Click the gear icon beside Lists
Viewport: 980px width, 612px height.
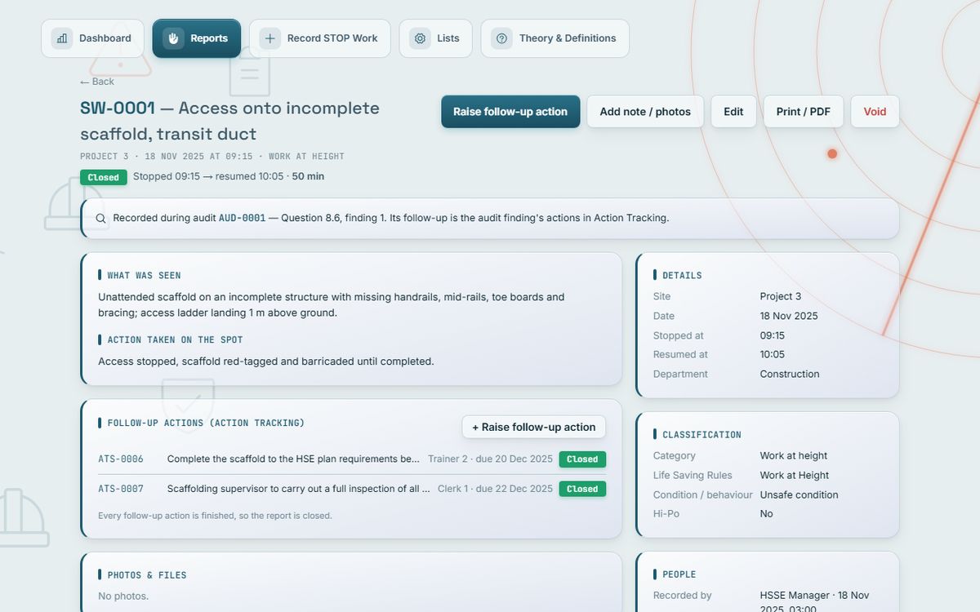[420, 38]
